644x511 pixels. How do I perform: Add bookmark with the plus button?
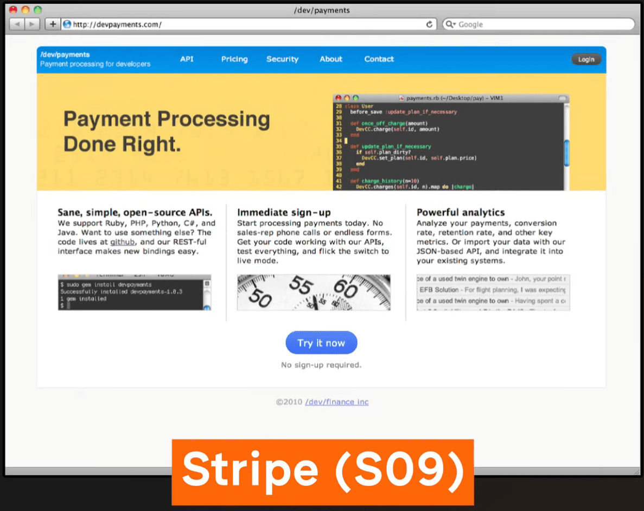point(53,24)
